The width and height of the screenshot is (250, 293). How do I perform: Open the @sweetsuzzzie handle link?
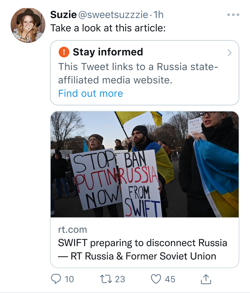(113, 15)
